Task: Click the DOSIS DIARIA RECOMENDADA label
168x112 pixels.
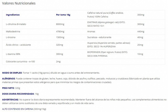Action: click(18, 94)
